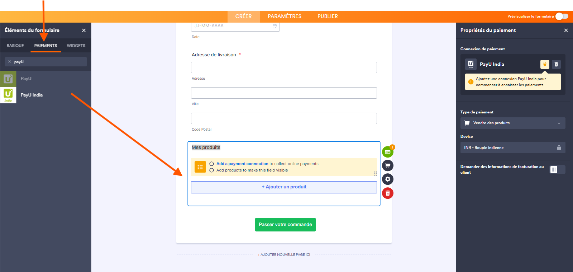The image size is (573, 272).
Task: Select the PayU India payment element
Action: point(32,95)
